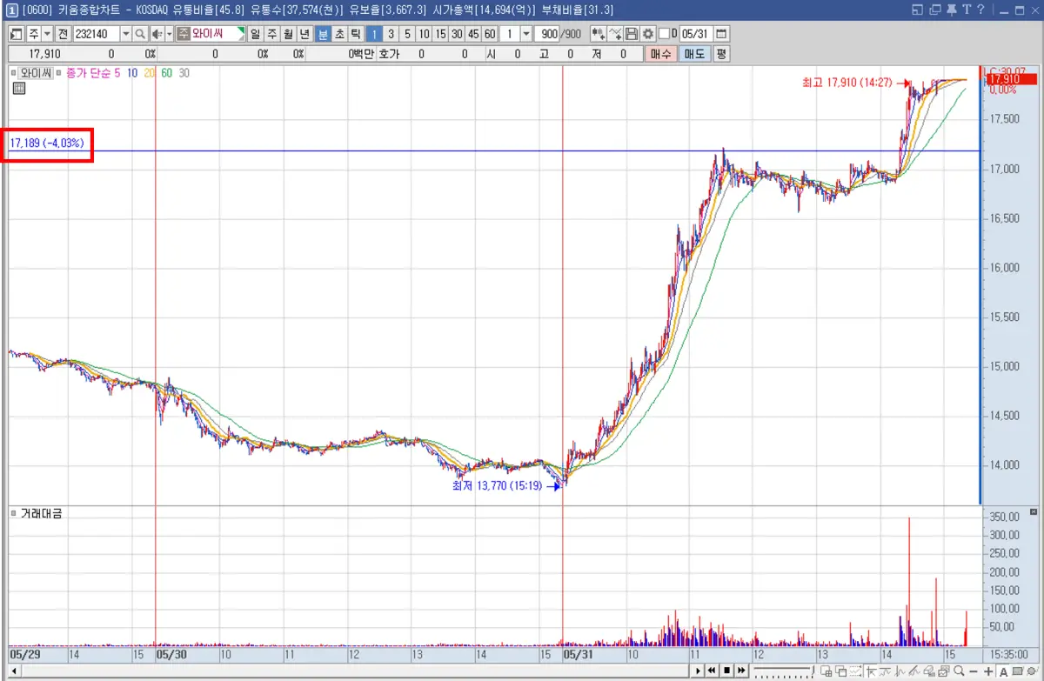Viewport: 1044px width, 681px height.
Task: Open the speaker icon dropdown arrow
Action: point(170,34)
